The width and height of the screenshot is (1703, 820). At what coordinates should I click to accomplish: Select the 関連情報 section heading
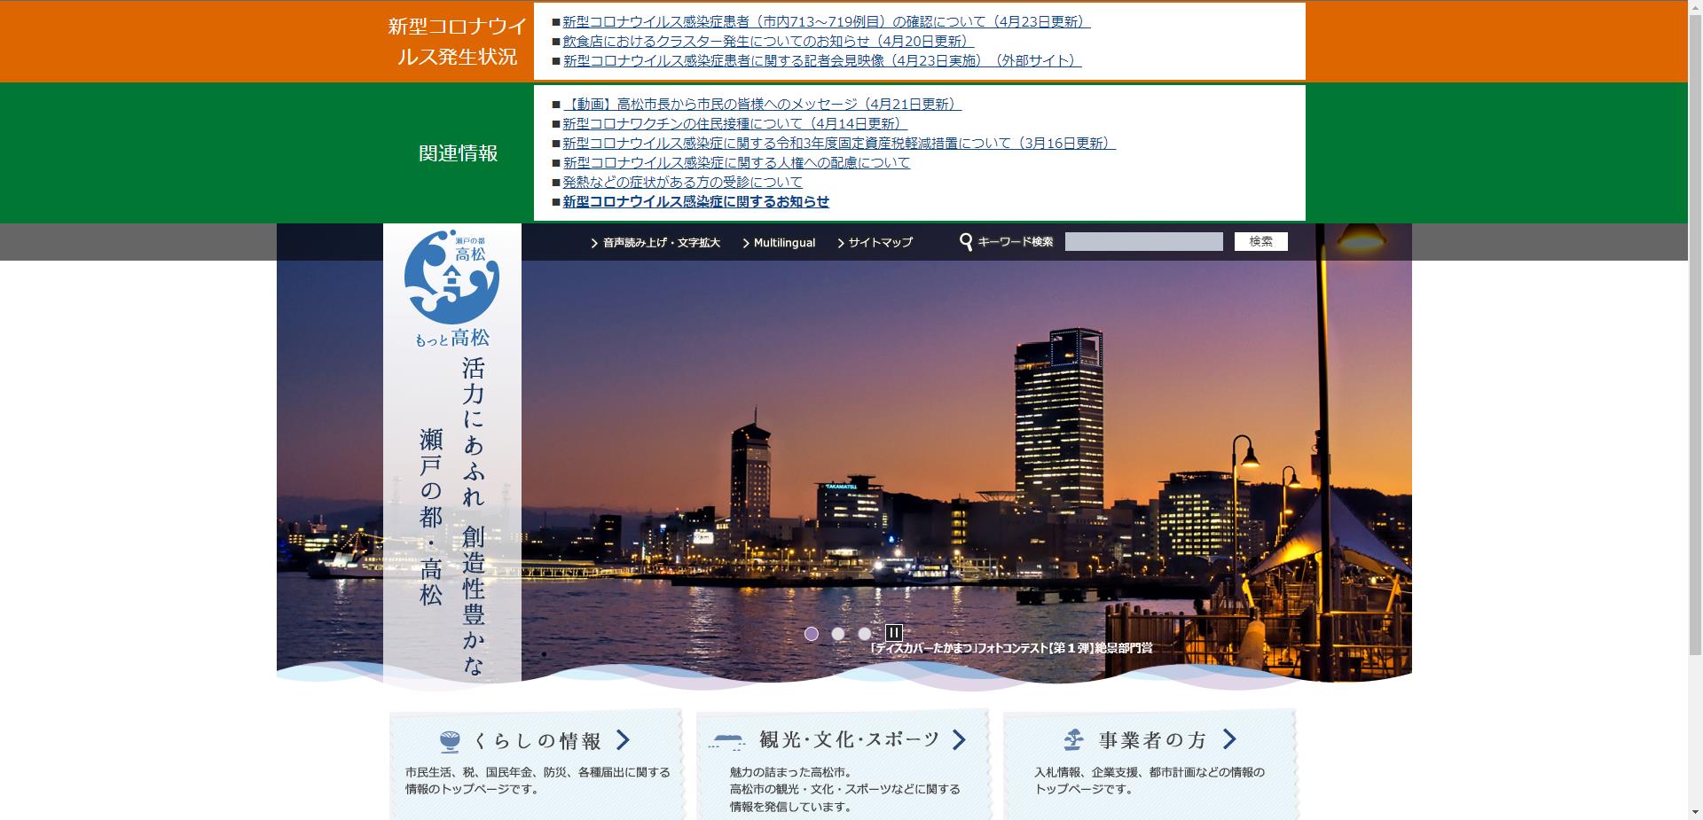tap(458, 152)
